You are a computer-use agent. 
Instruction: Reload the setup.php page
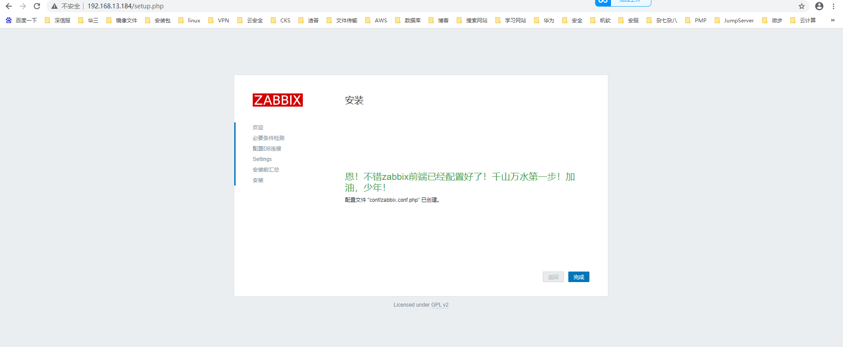(37, 6)
